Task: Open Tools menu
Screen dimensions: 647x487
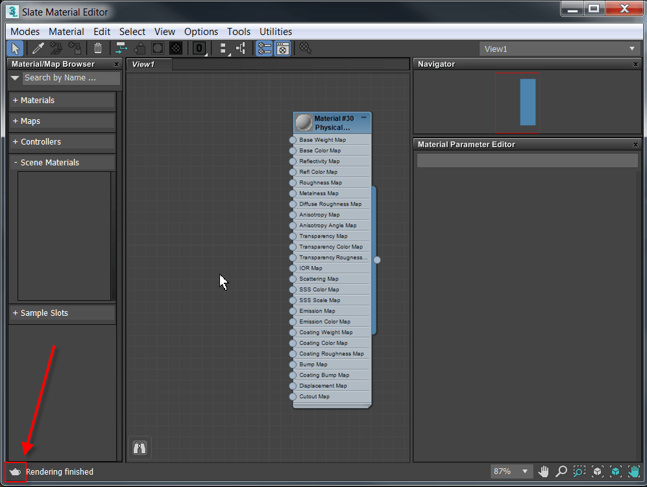Action: coord(239,32)
